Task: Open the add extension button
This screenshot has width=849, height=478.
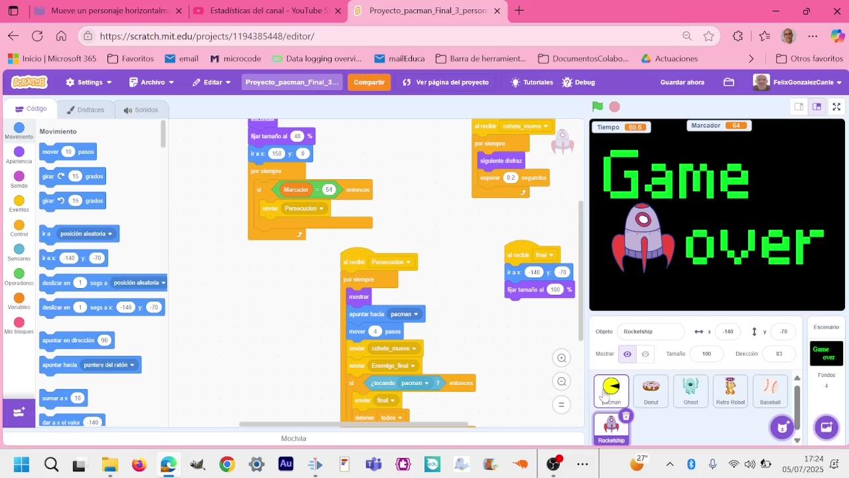Action: [x=19, y=412]
